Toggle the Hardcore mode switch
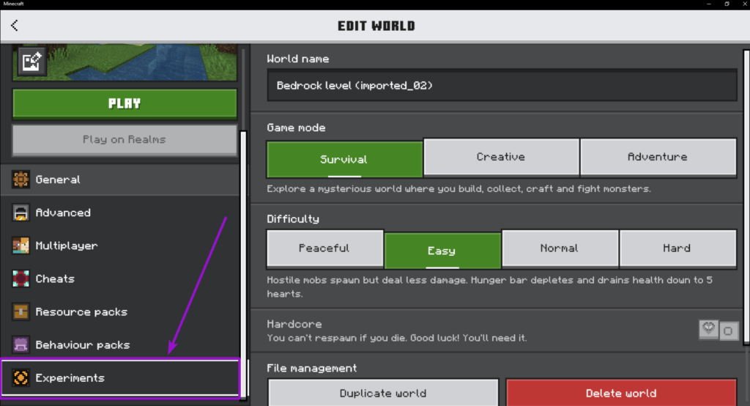 click(x=719, y=330)
